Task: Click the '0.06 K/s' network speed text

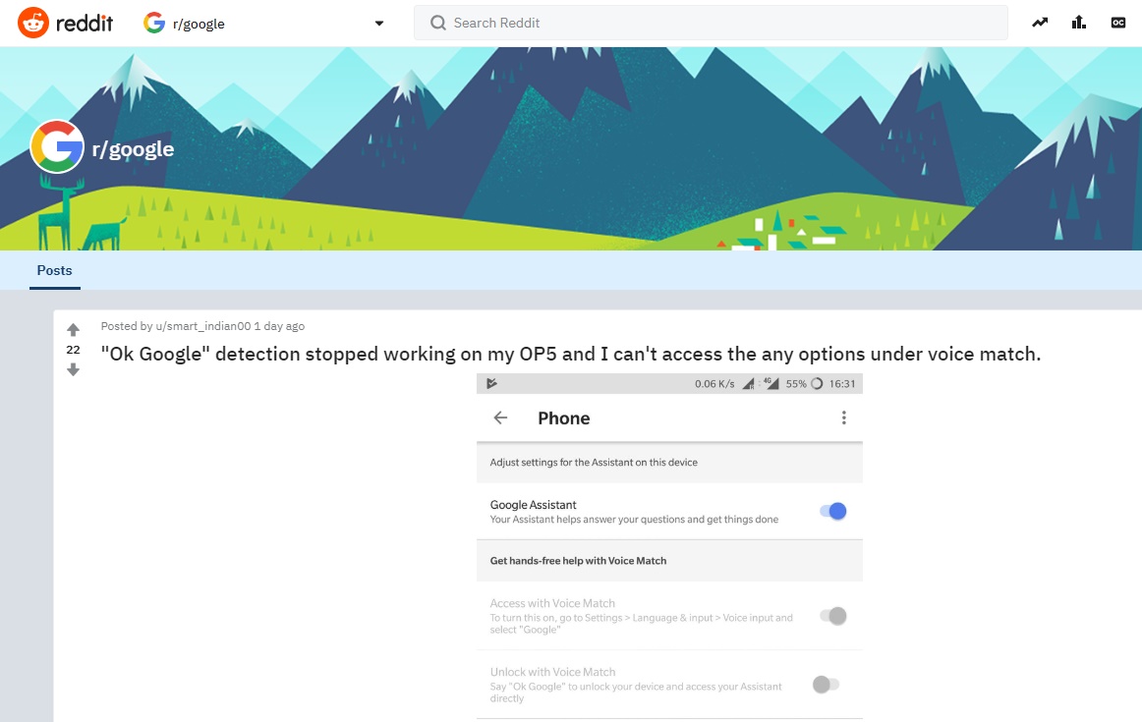Action: [714, 383]
